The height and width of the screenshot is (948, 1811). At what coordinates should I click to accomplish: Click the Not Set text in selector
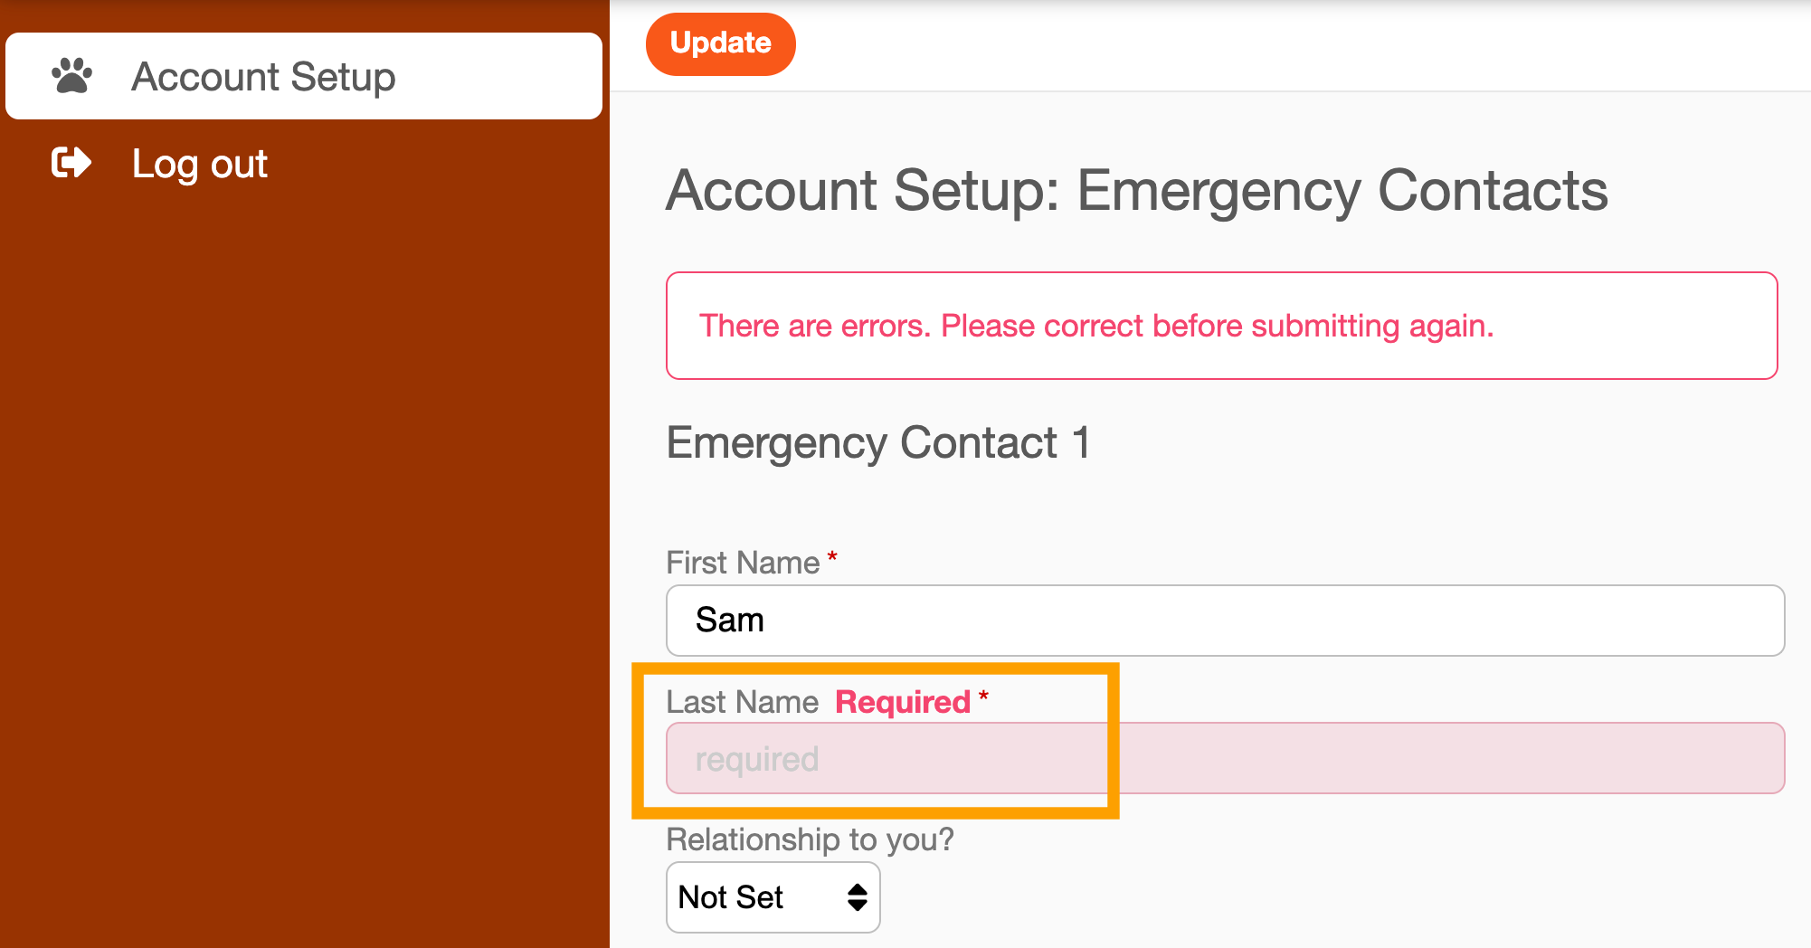click(731, 896)
